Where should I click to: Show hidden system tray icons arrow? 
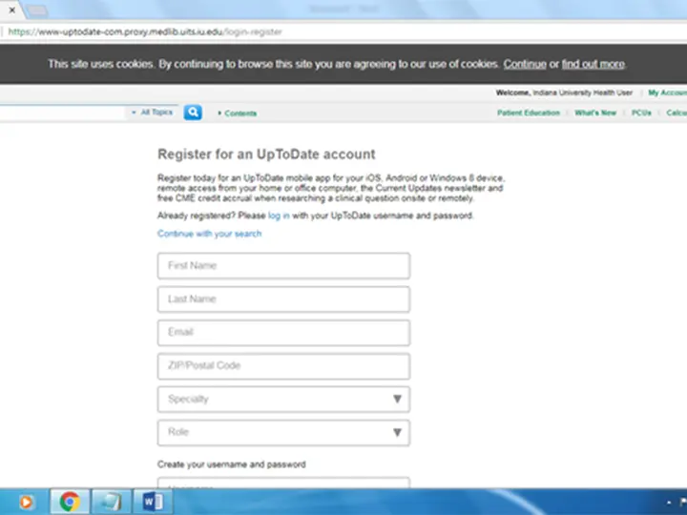[x=669, y=503]
